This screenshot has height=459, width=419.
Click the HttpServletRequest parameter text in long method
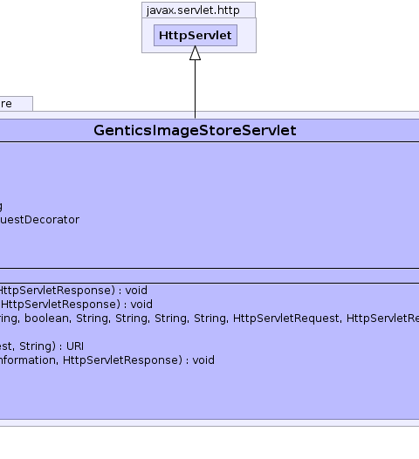[287, 319]
